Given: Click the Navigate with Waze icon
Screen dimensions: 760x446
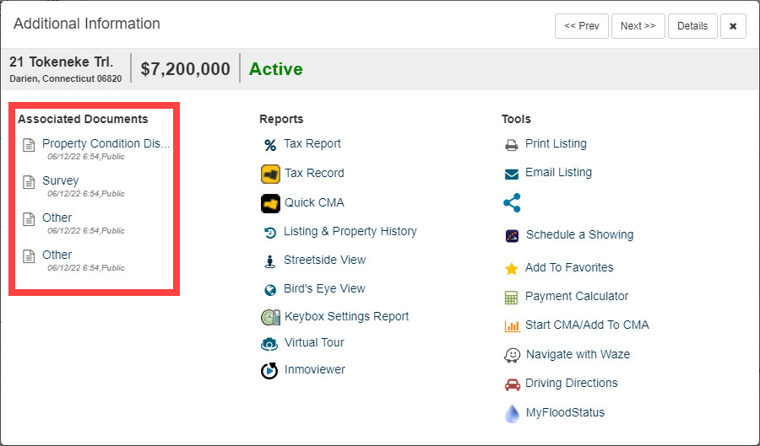Looking at the screenshot, I should [x=512, y=356].
